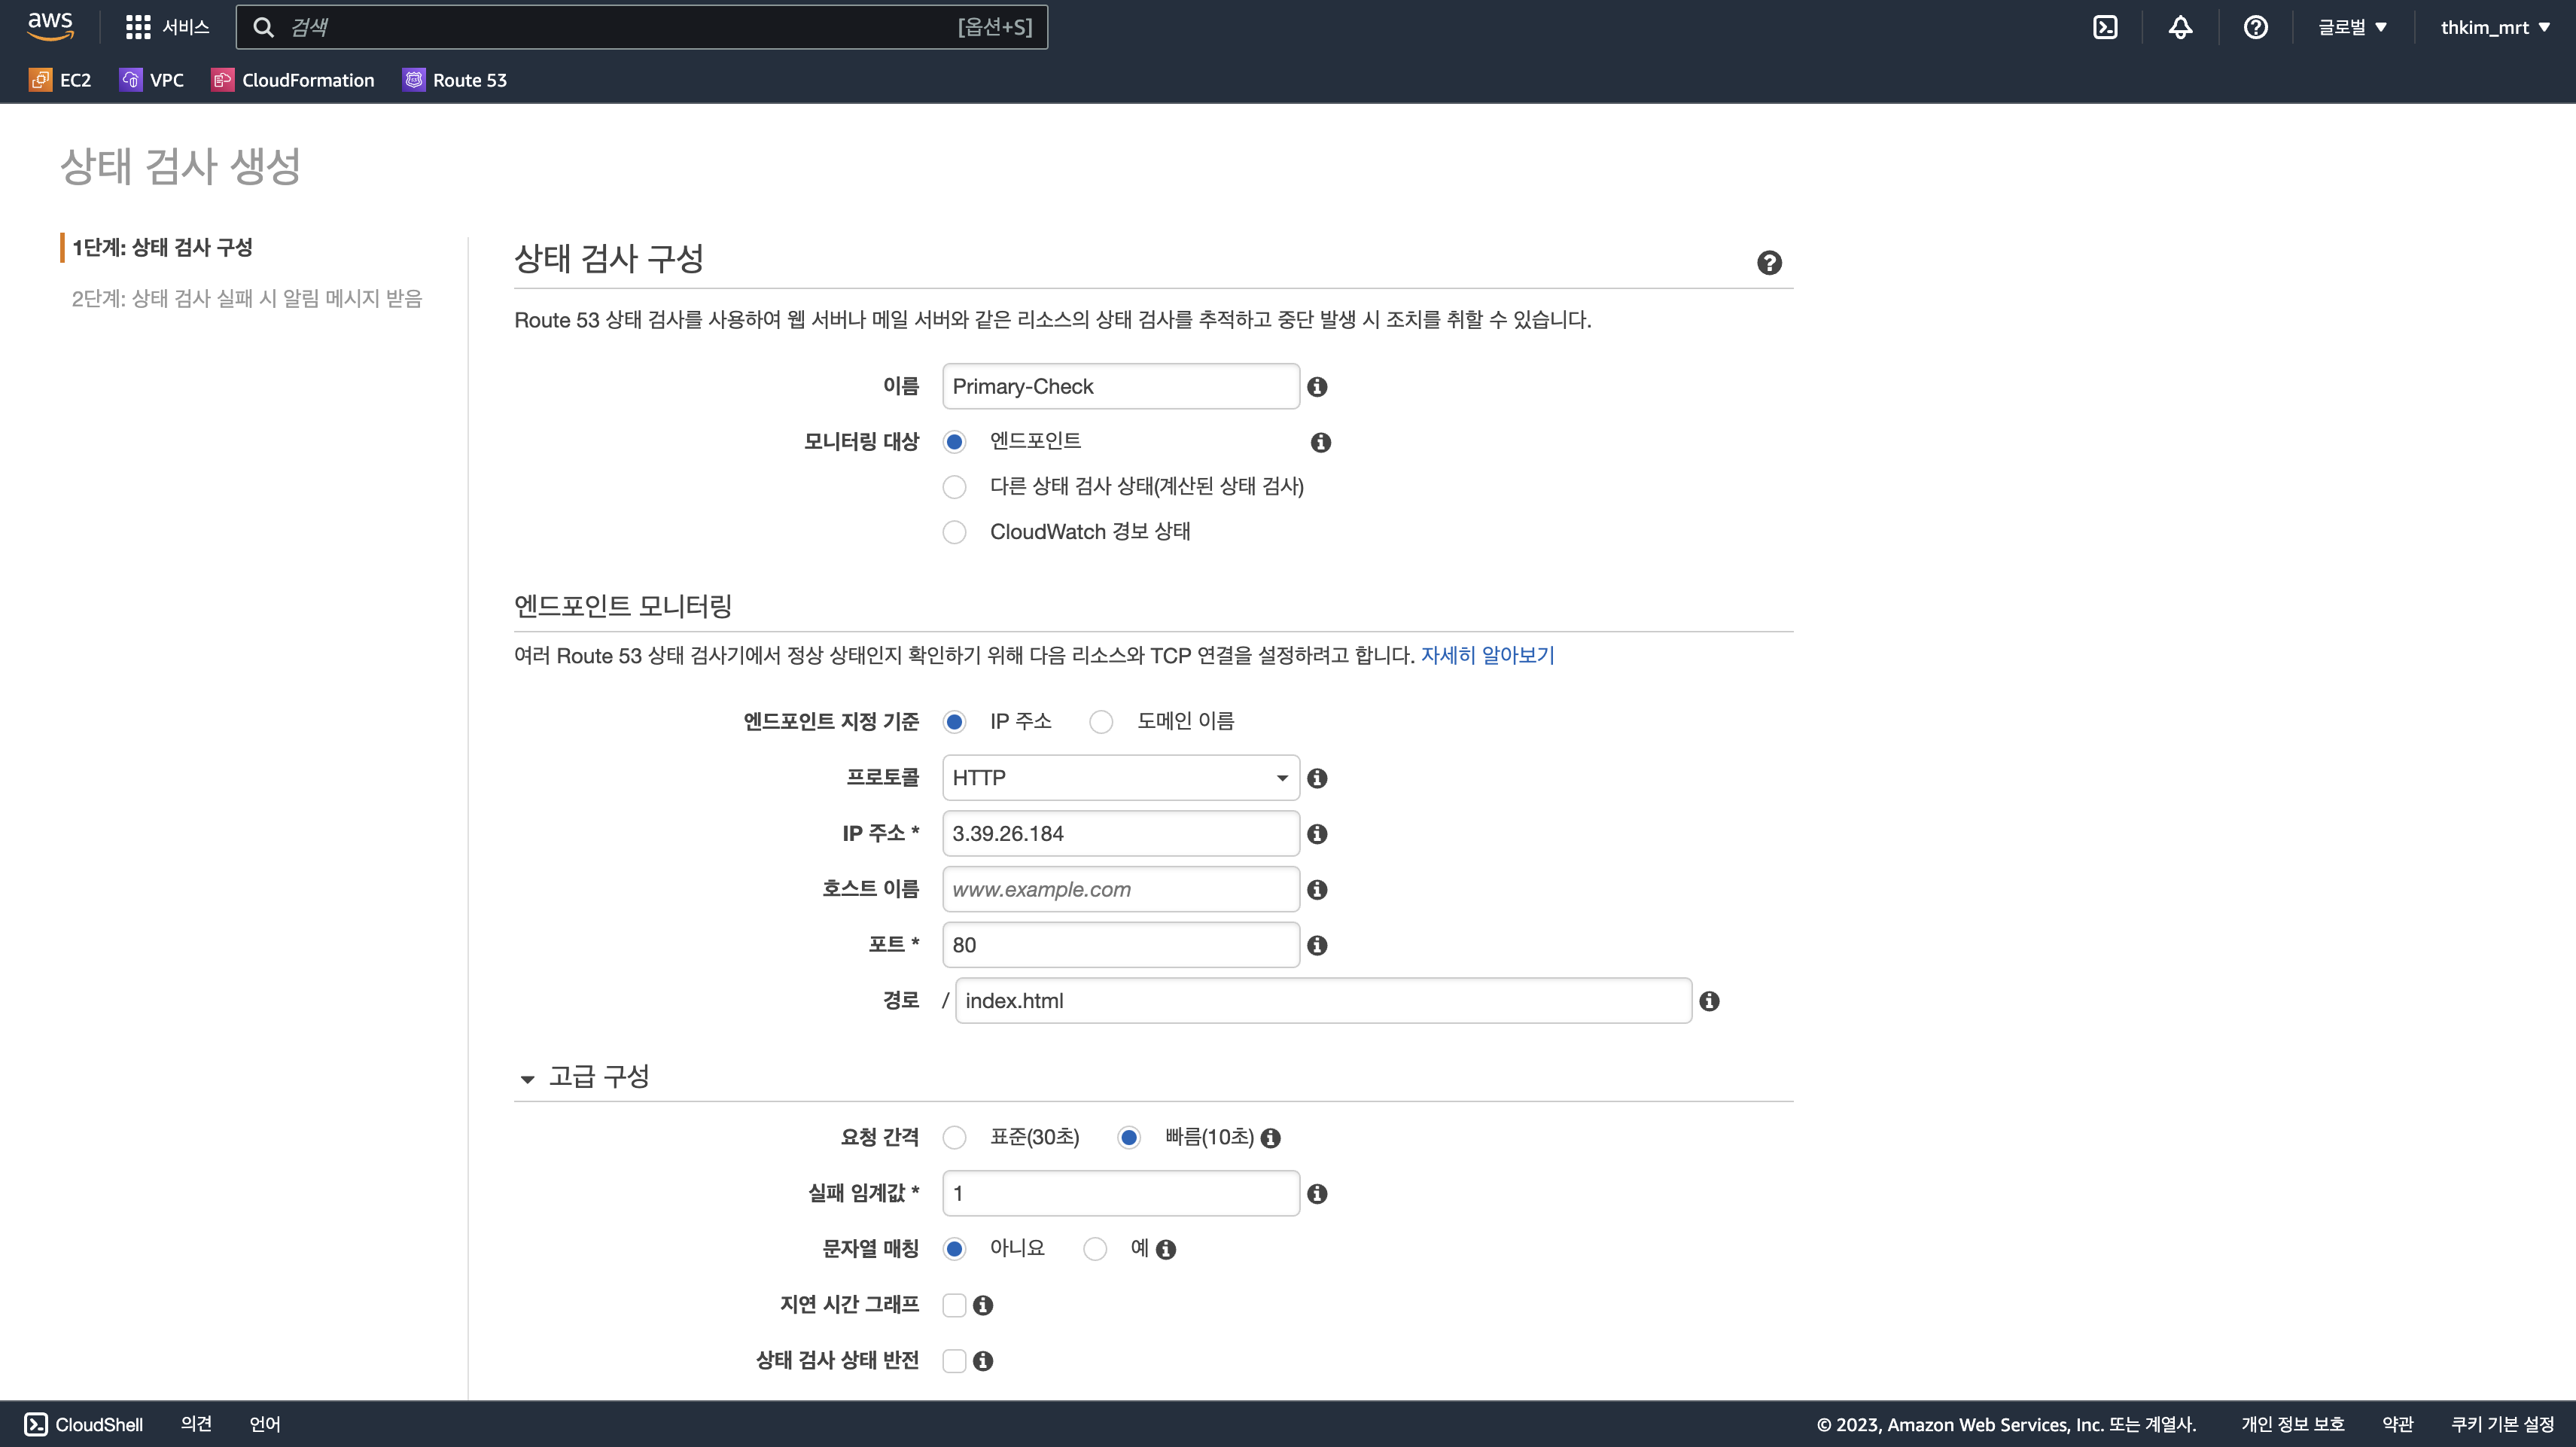Enable the 지연 시간 그래프 checkbox
Image resolution: width=2576 pixels, height=1447 pixels.
954,1305
